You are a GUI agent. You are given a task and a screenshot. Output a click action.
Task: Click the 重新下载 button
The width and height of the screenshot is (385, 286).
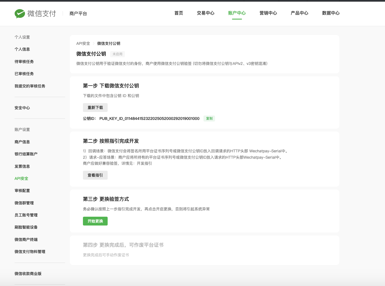95,108
